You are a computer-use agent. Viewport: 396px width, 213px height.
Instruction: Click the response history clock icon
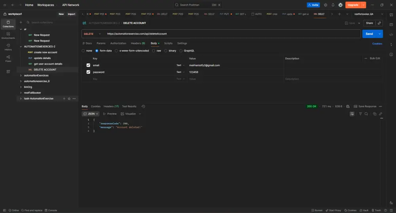tap(143, 106)
